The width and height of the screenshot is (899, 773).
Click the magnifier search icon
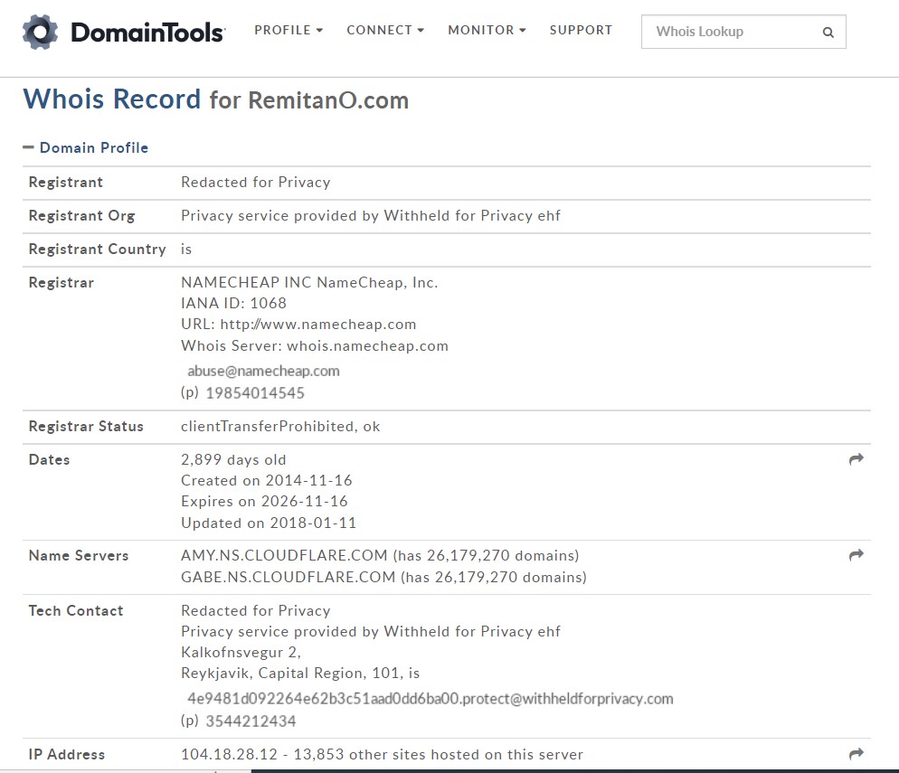click(x=828, y=33)
